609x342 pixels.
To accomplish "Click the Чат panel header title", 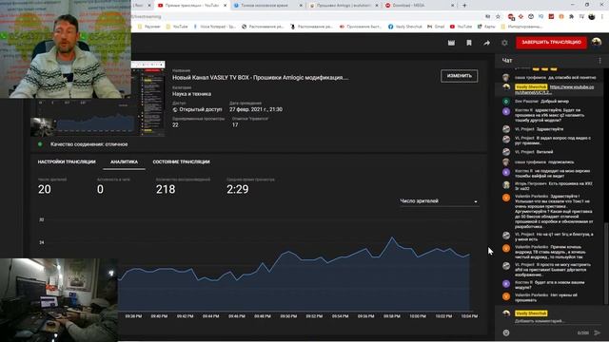I will point(507,61).
